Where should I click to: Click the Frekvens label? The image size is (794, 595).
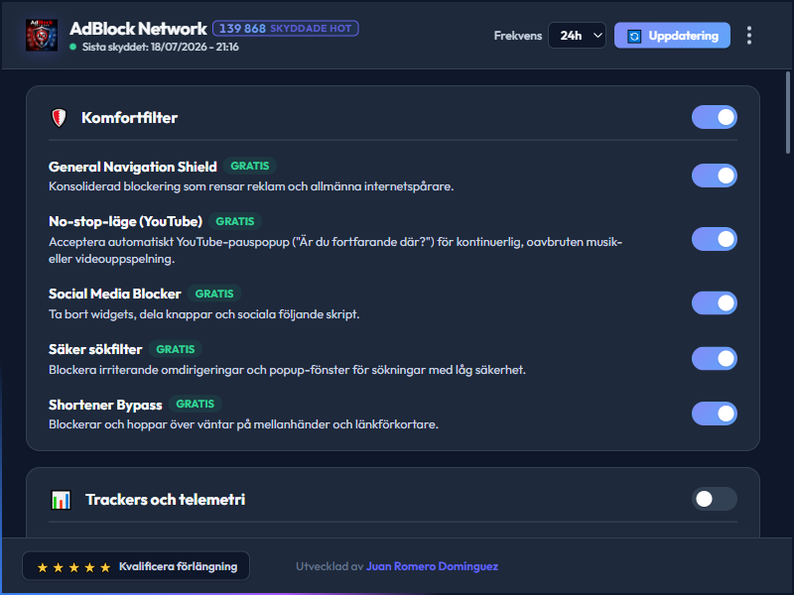tap(518, 36)
